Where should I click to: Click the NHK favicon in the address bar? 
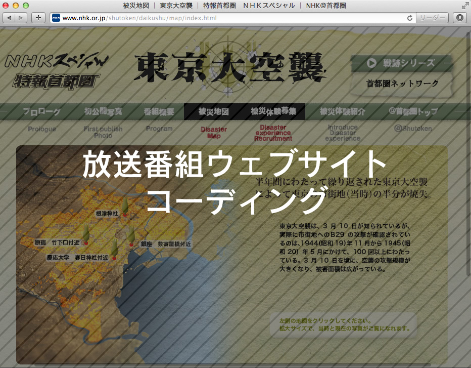click(56, 18)
